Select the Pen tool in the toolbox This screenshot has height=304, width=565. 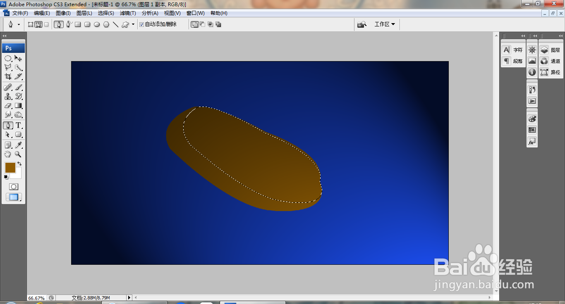pyautogui.click(x=8, y=125)
